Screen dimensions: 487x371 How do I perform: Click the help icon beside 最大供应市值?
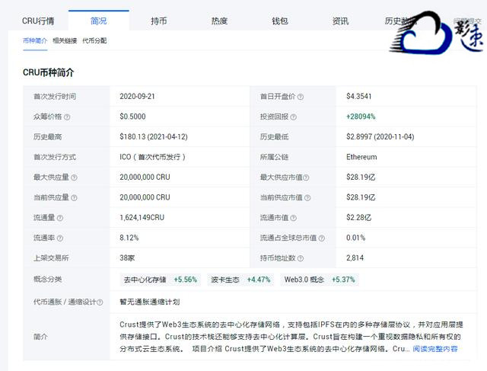(x=308, y=178)
